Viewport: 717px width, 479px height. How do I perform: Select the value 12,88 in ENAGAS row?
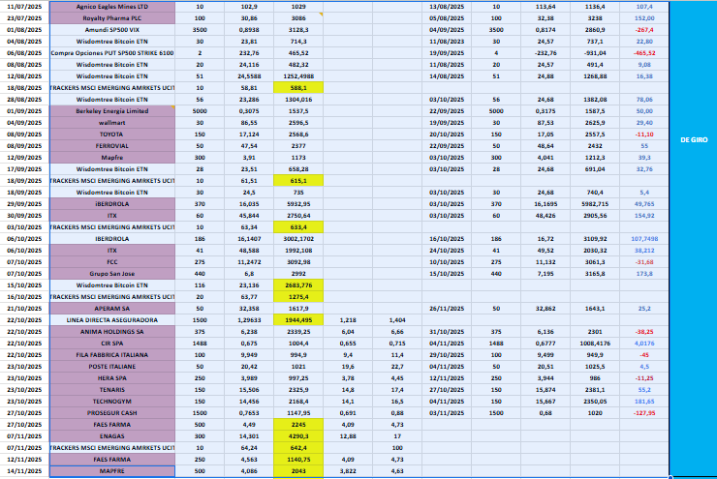(348, 436)
